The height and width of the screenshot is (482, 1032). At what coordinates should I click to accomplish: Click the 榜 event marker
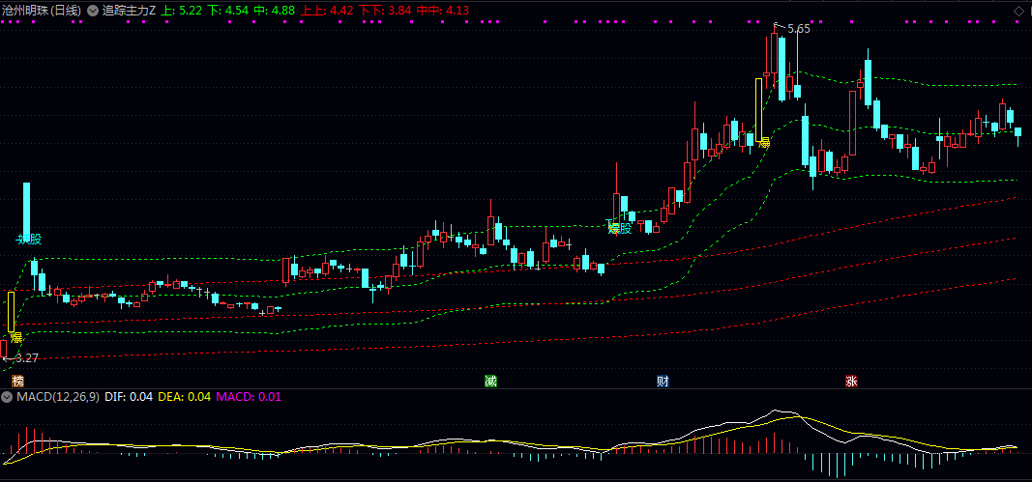click(17, 382)
